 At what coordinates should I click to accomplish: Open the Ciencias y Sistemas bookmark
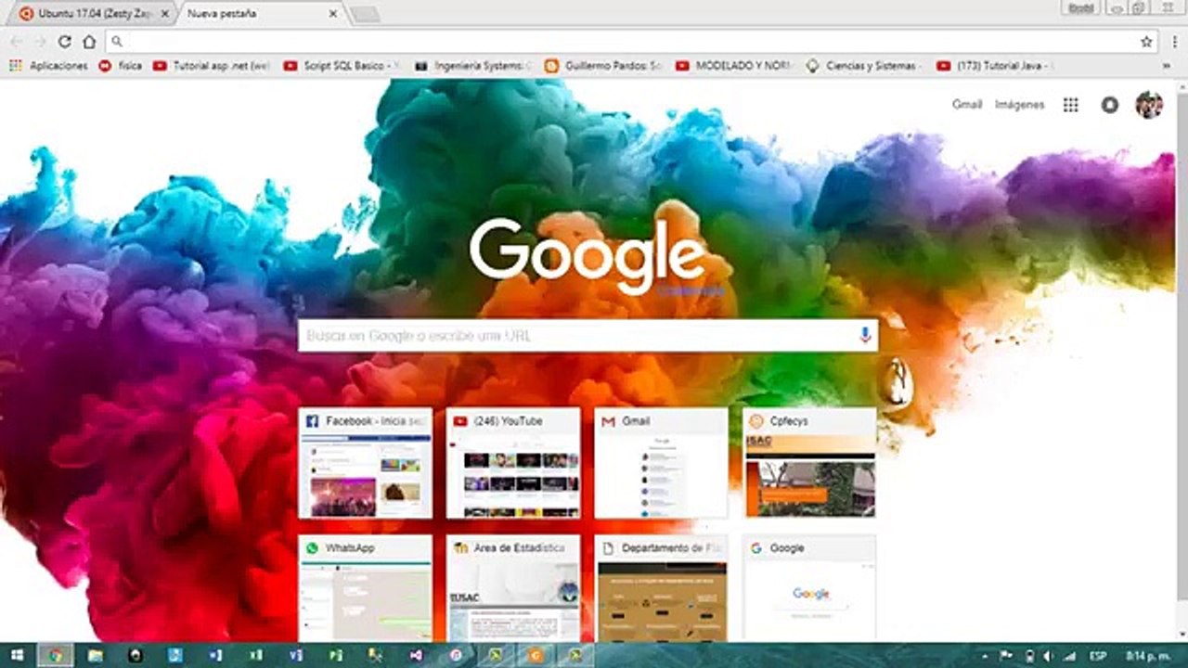click(865, 66)
